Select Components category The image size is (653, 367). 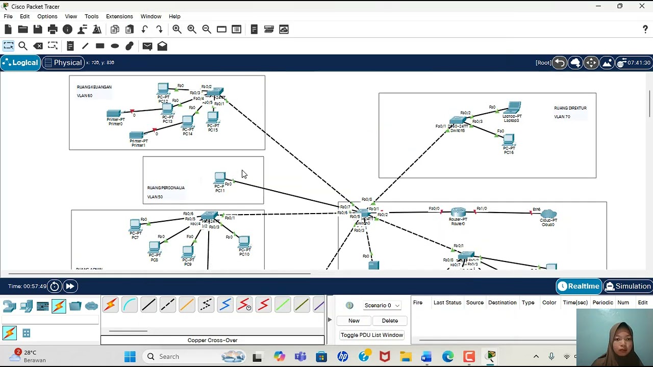point(42,306)
